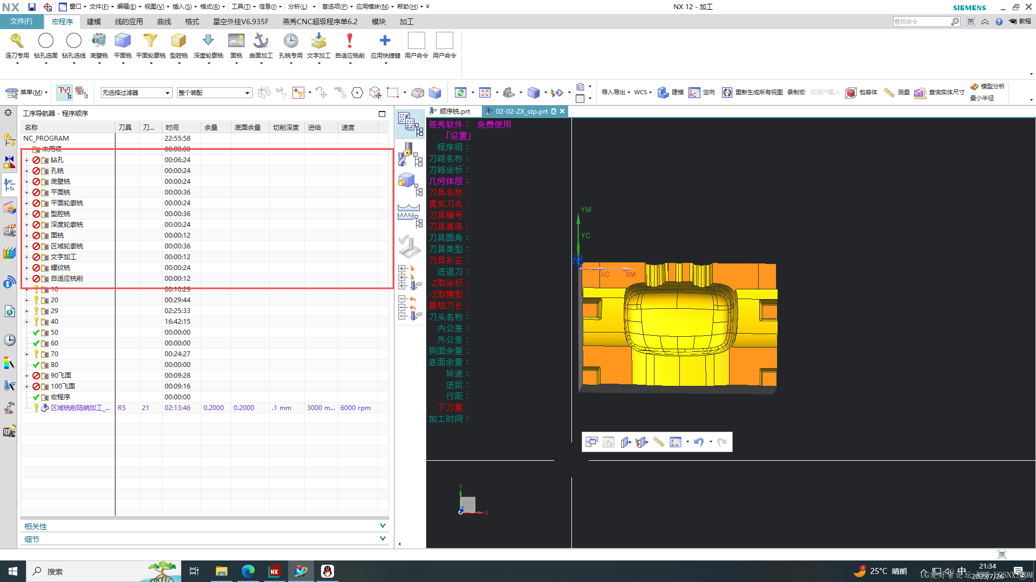This screenshot has height=582, width=1036.
Task: Open the 整个装配 dropdown
Action: (214, 93)
